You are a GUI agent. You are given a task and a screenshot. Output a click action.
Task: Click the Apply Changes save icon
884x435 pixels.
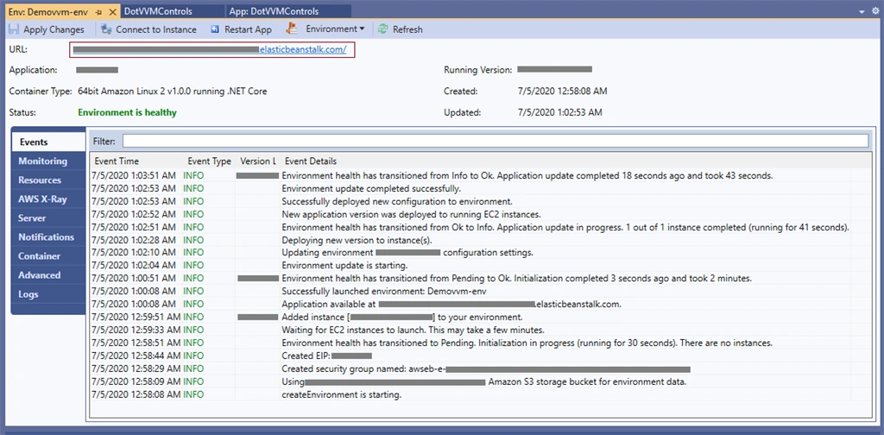click(14, 29)
